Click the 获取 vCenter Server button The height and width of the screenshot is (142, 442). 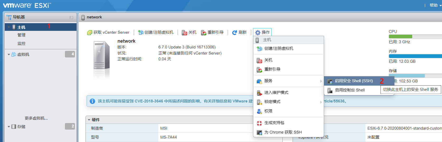(x=108, y=32)
